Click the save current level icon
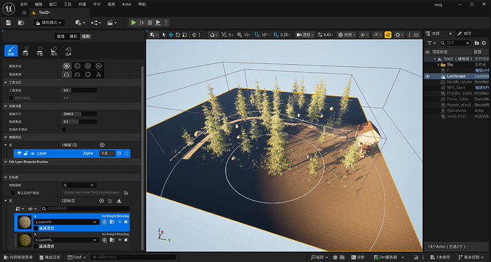This screenshot has height=262, width=491. (x=9, y=23)
